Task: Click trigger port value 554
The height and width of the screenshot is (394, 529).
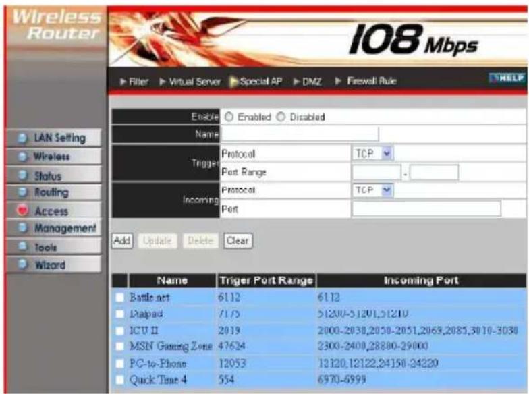Action: (226, 380)
